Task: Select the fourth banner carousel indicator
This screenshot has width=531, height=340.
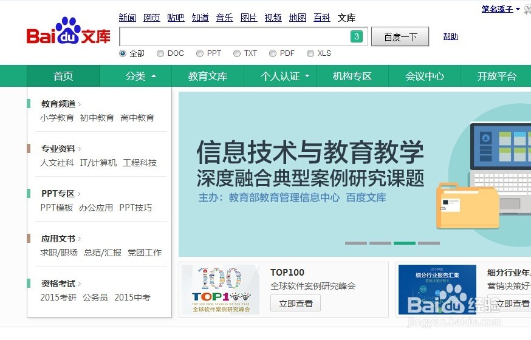Action: 429,243
